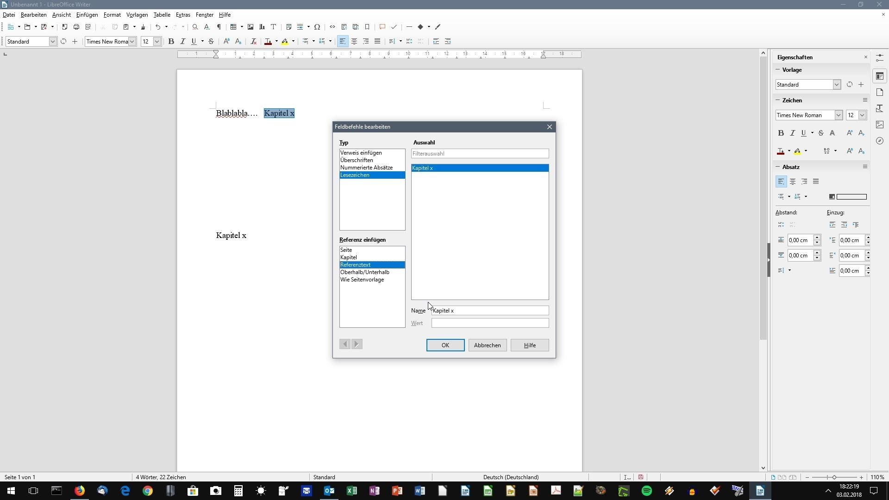Align text right in the toolbar

(x=366, y=41)
